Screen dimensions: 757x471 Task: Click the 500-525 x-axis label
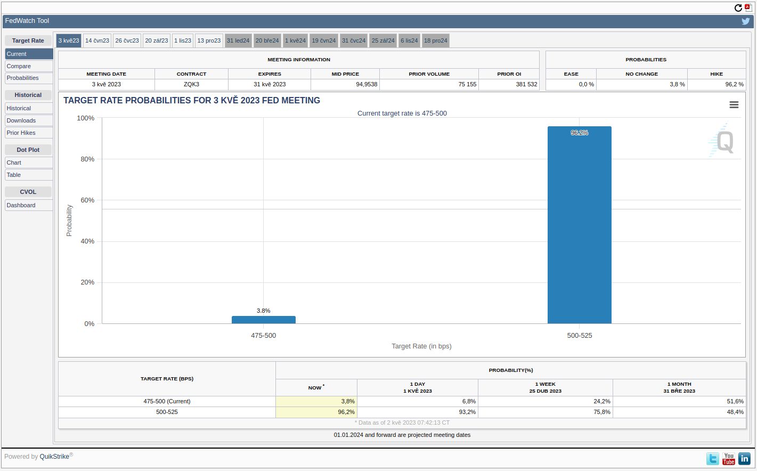coord(579,336)
